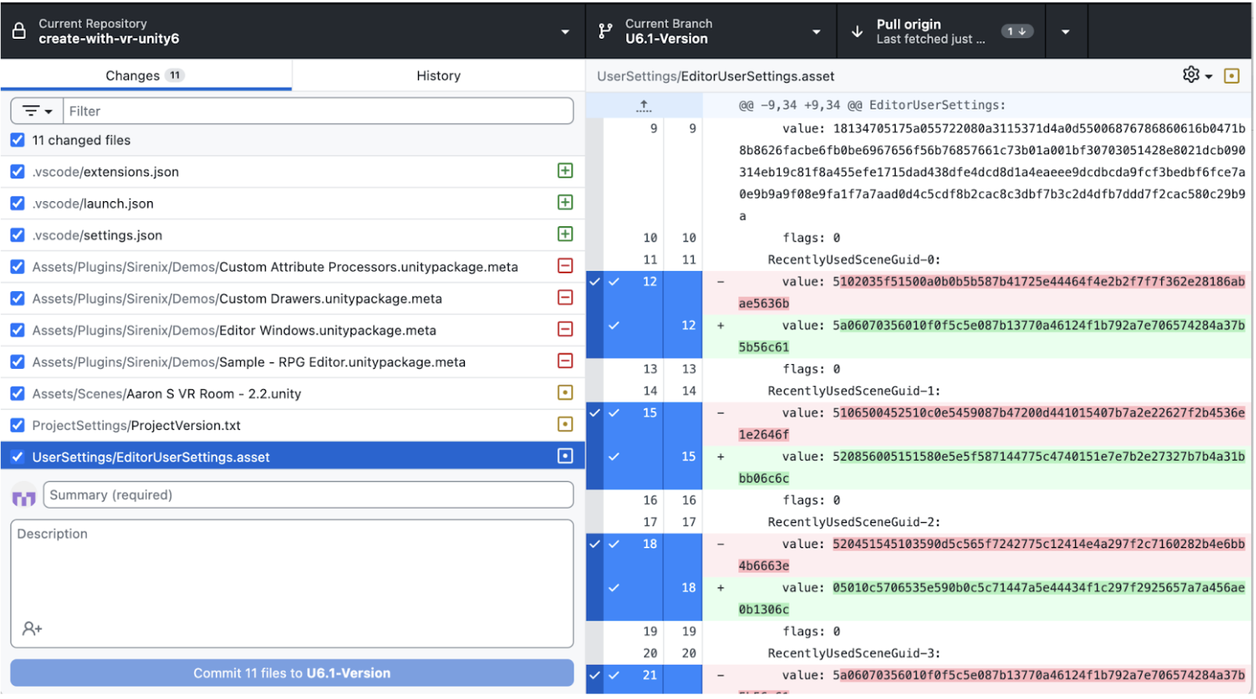Click the expand-up arrow in diff hunk header
This screenshot has height=699, width=1256.
644,105
